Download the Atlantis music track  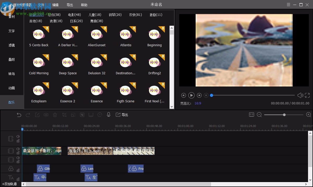coord(134,29)
